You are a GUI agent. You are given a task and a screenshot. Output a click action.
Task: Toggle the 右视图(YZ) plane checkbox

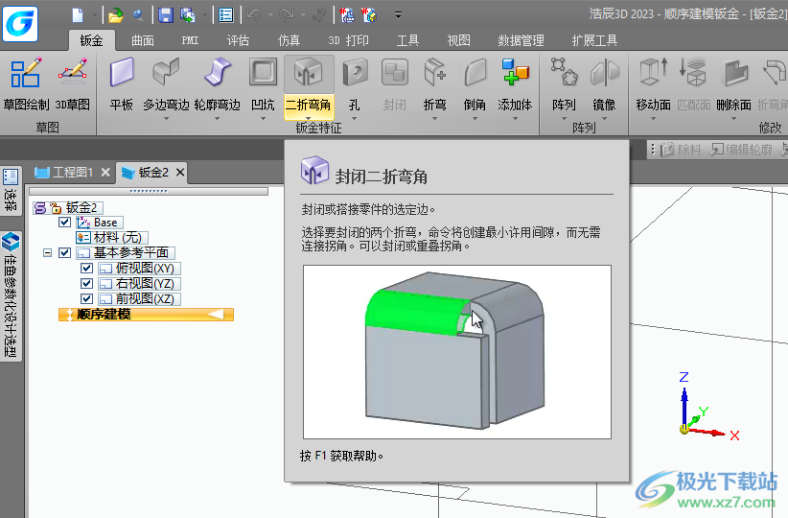[x=86, y=283]
